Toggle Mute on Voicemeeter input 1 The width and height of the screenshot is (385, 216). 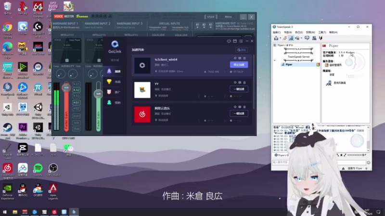(x=77, y=129)
